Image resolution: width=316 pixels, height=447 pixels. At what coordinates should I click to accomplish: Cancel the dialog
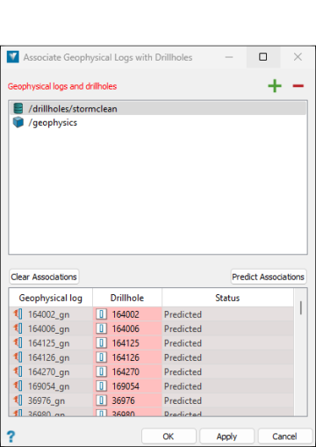[x=285, y=436]
